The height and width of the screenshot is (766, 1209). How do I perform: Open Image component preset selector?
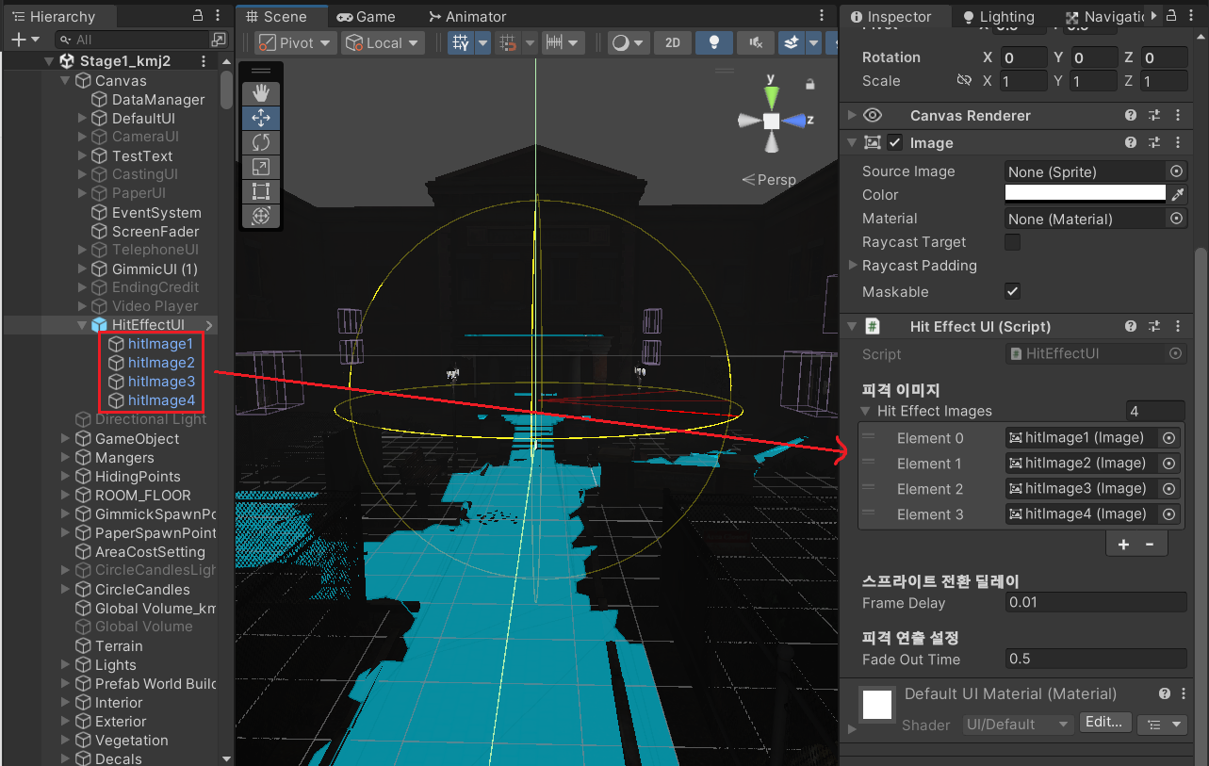pyautogui.click(x=1154, y=143)
